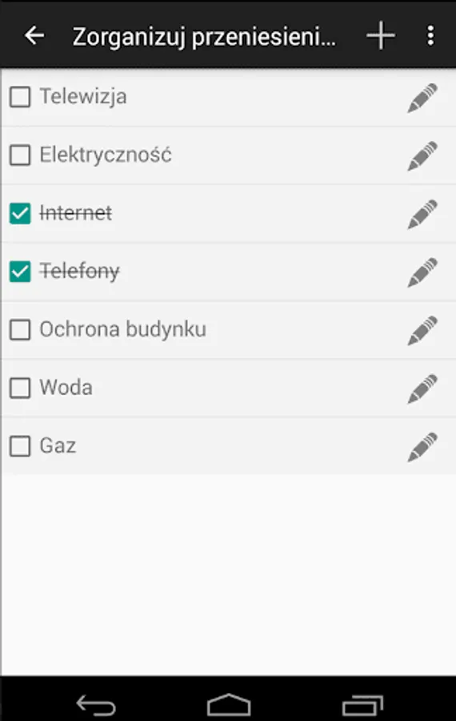Edit Ochrona budynku pencil icon
The image size is (456, 721).
point(422,330)
